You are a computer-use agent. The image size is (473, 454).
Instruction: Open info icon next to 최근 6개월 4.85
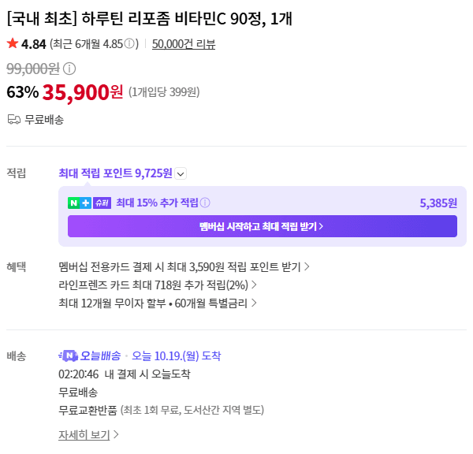coord(129,43)
